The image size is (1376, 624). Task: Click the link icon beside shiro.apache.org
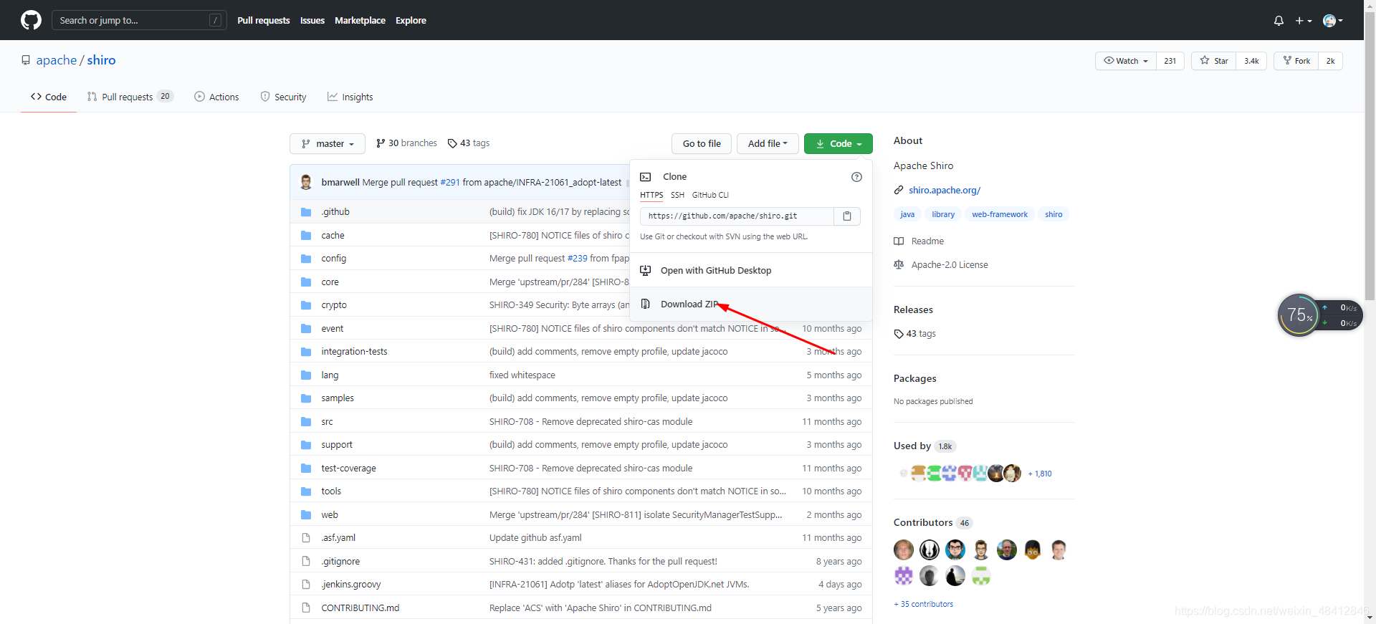899,190
